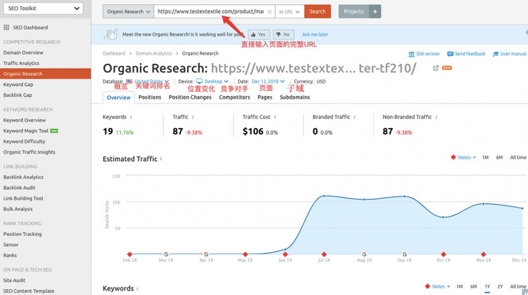The image size is (528, 295).
Task: Open the 'as URL' dropdown
Action: click(290, 11)
